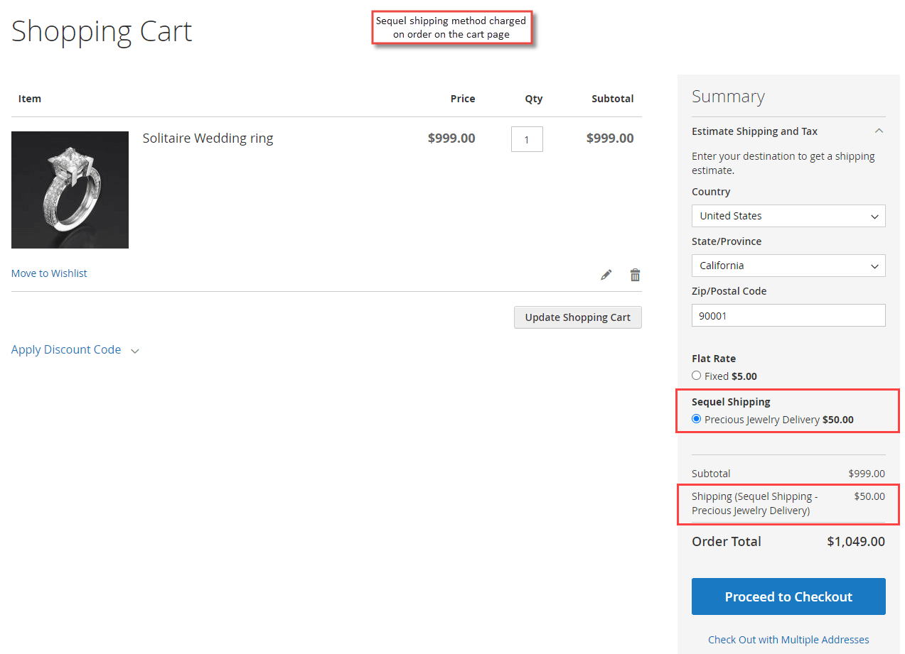Expand the Apply Discount Code section
905x654 pixels.
66,349
